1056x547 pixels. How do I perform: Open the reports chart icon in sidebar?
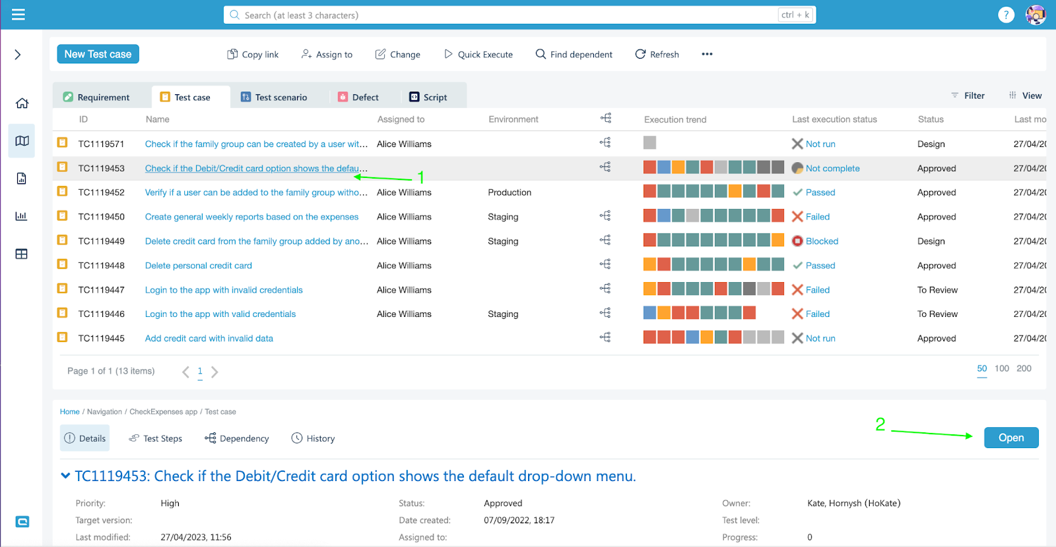(x=22, y=216)
